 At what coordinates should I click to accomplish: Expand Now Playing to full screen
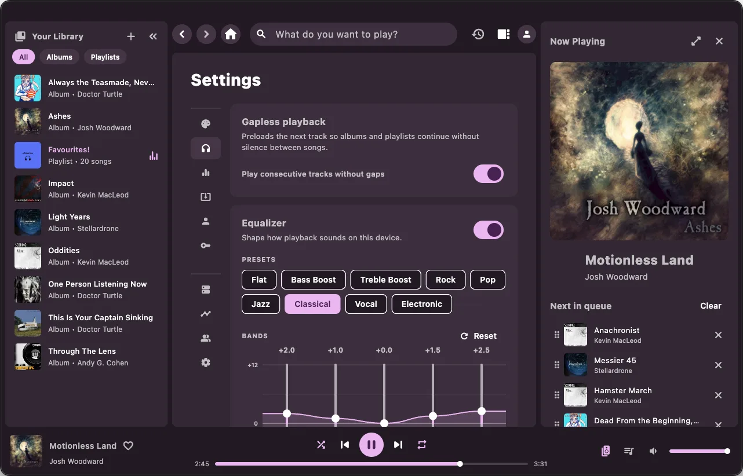[696, 41]
